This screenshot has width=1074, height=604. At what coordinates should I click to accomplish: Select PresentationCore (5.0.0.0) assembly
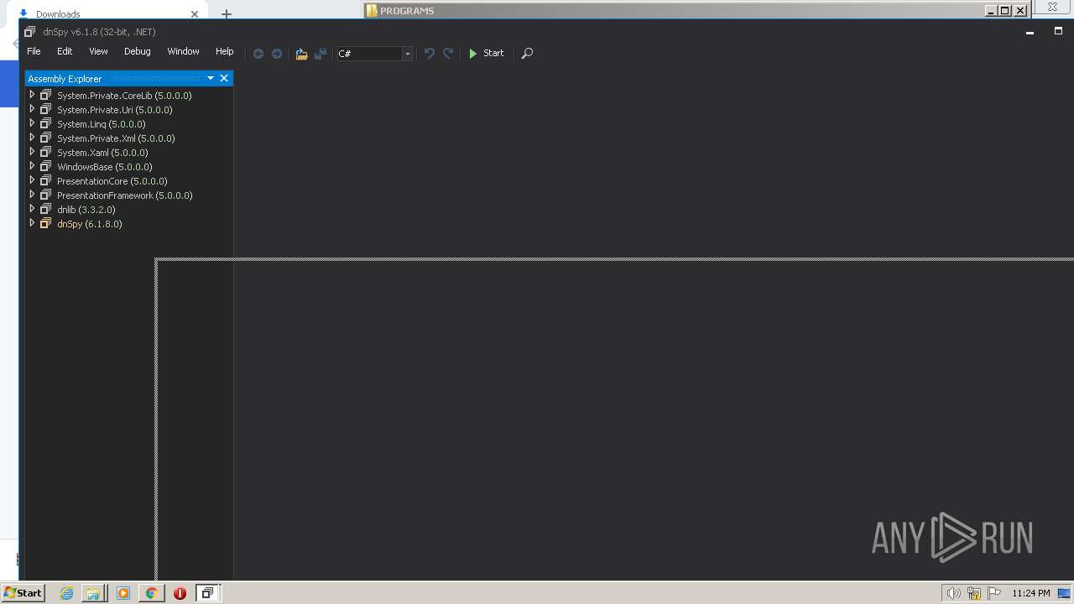tap(112, 181)
